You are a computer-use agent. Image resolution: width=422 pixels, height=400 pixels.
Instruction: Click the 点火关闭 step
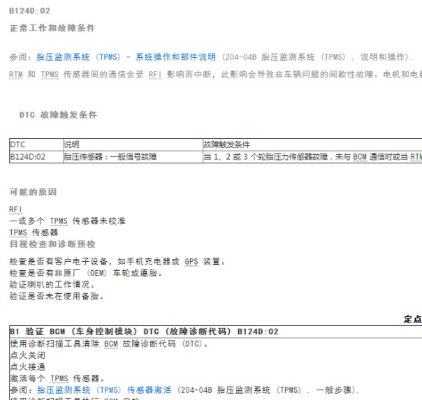click(x=28, y=355)
